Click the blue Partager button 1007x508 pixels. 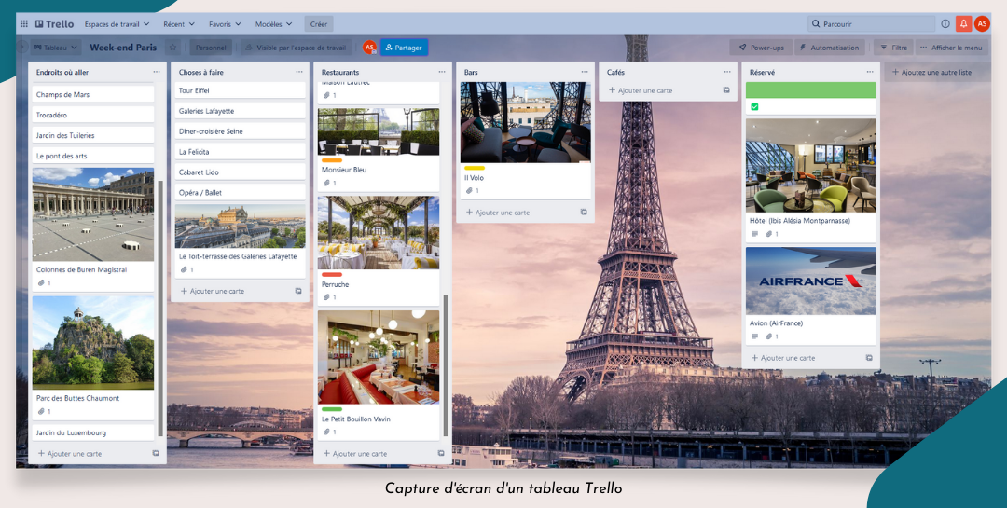pos(404,48)
